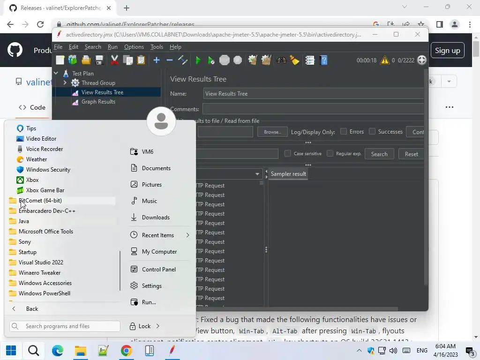This screenshot has width=480, height=360.
Task: Click the user avatar in Start menu
Action: [x=161, y=121]
